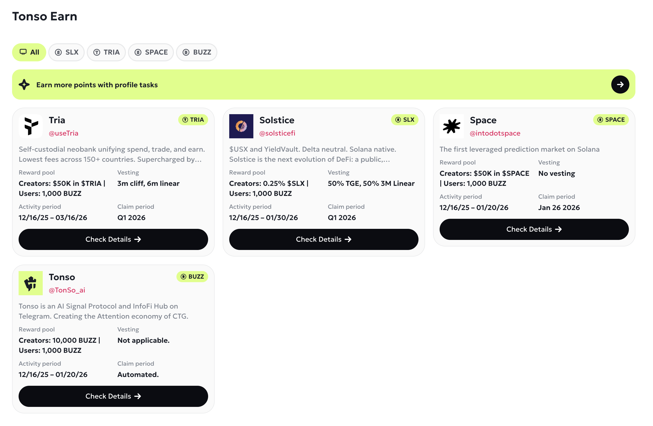Click the arrow on the profile tasks banner
The height and width of the screenshot is (426, 653).
620,84
